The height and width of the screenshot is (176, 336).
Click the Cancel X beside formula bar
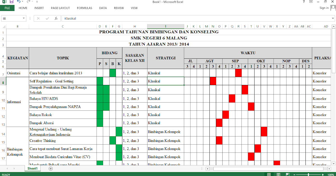[38, 19]
